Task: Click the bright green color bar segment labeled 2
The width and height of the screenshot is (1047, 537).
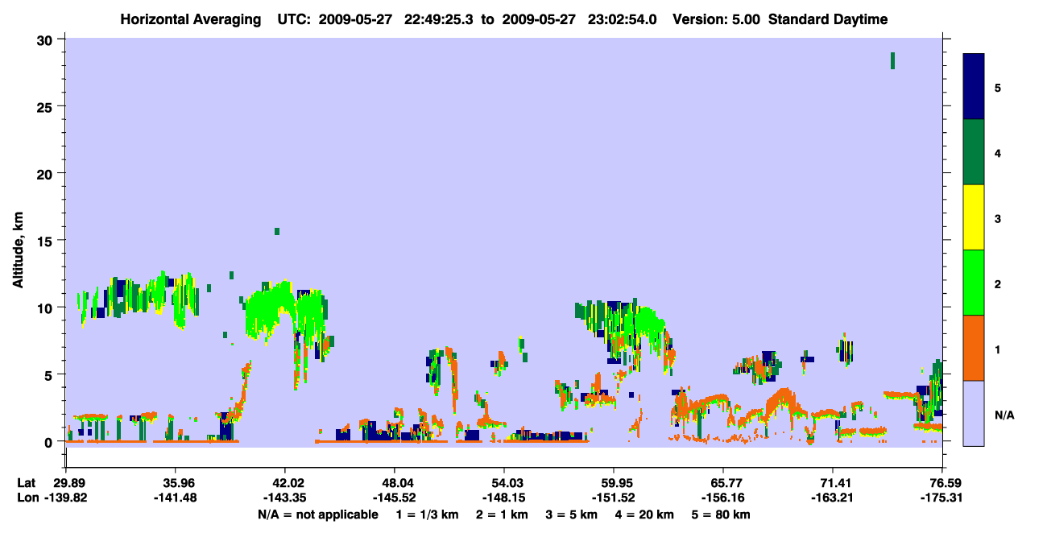Action: click(974, 282)
